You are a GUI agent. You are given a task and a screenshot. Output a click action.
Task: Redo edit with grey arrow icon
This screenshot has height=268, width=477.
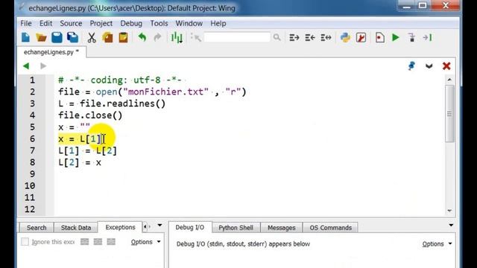pos(157,37)
